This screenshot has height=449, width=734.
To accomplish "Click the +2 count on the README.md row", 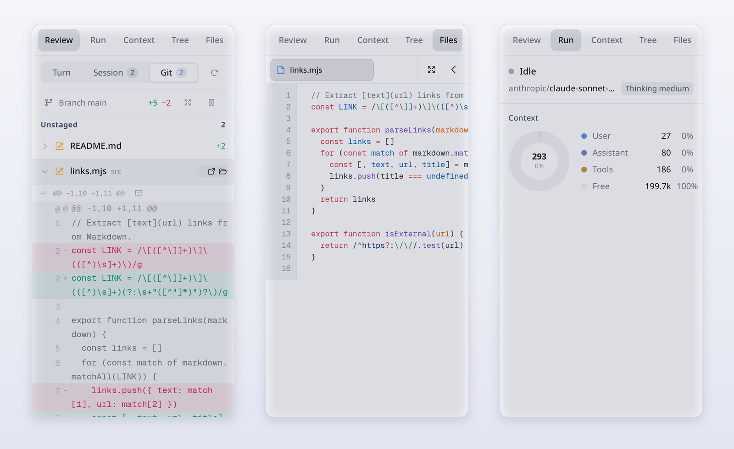I will [x=221, y=146].
